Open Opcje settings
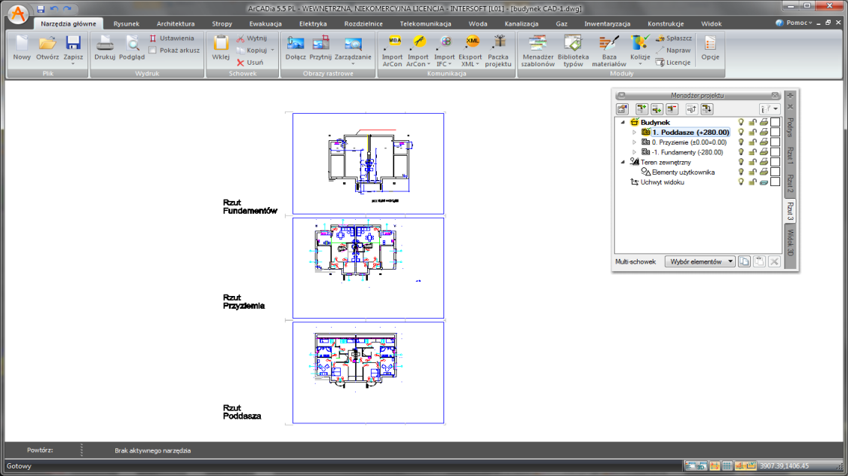 pyautogui.click(x=710, y=47)
